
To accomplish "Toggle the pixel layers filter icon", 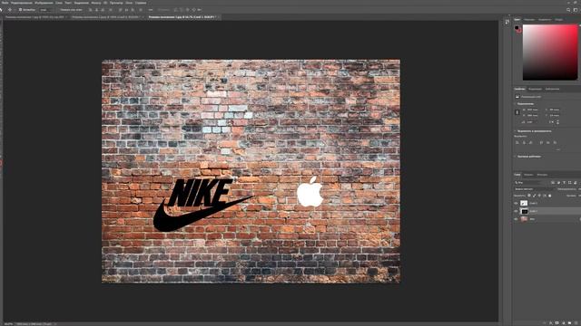I will pyautogui.click(x=553, y=183).
